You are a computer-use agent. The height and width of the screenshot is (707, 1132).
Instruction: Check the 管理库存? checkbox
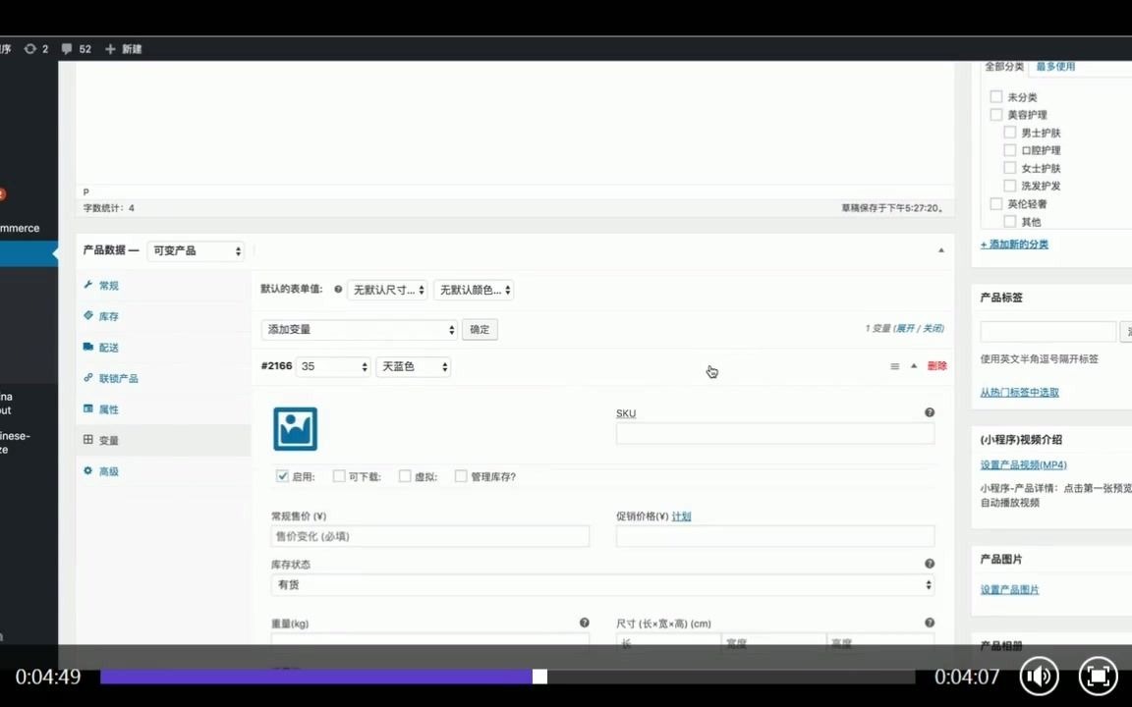461,476
